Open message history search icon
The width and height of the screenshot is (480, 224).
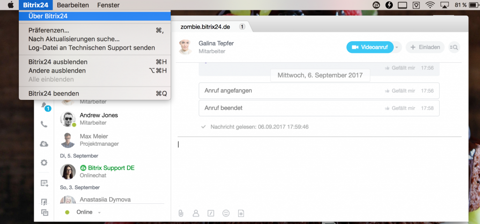point(454,47)
